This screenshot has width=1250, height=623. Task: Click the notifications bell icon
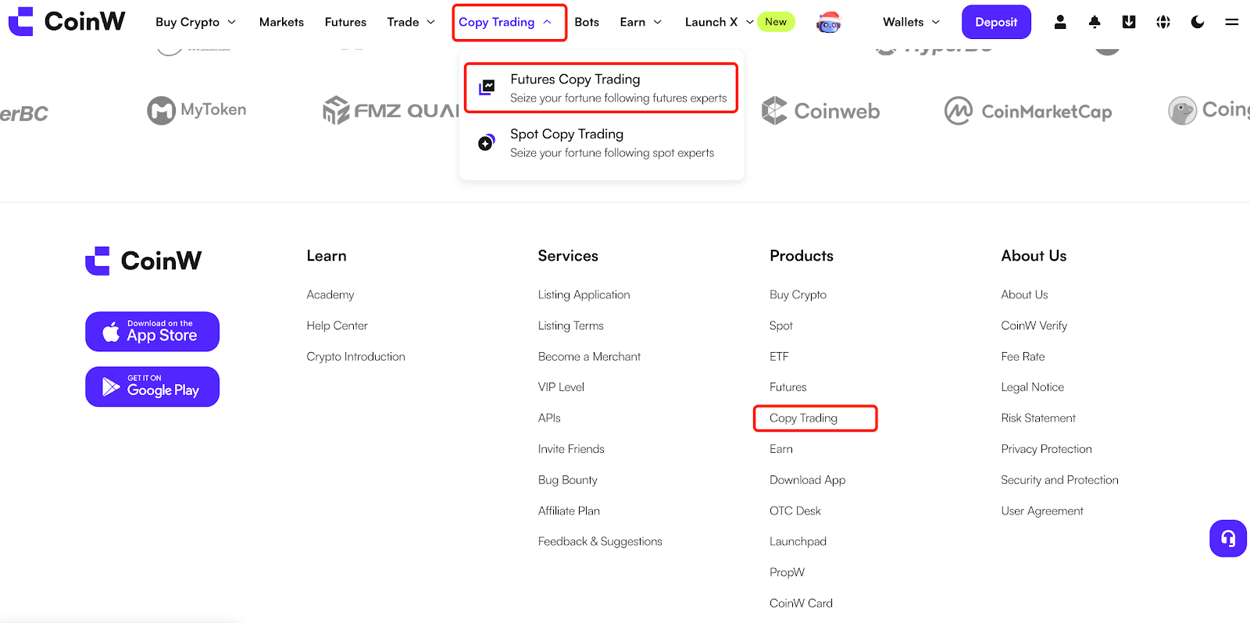click(1095, 22)
